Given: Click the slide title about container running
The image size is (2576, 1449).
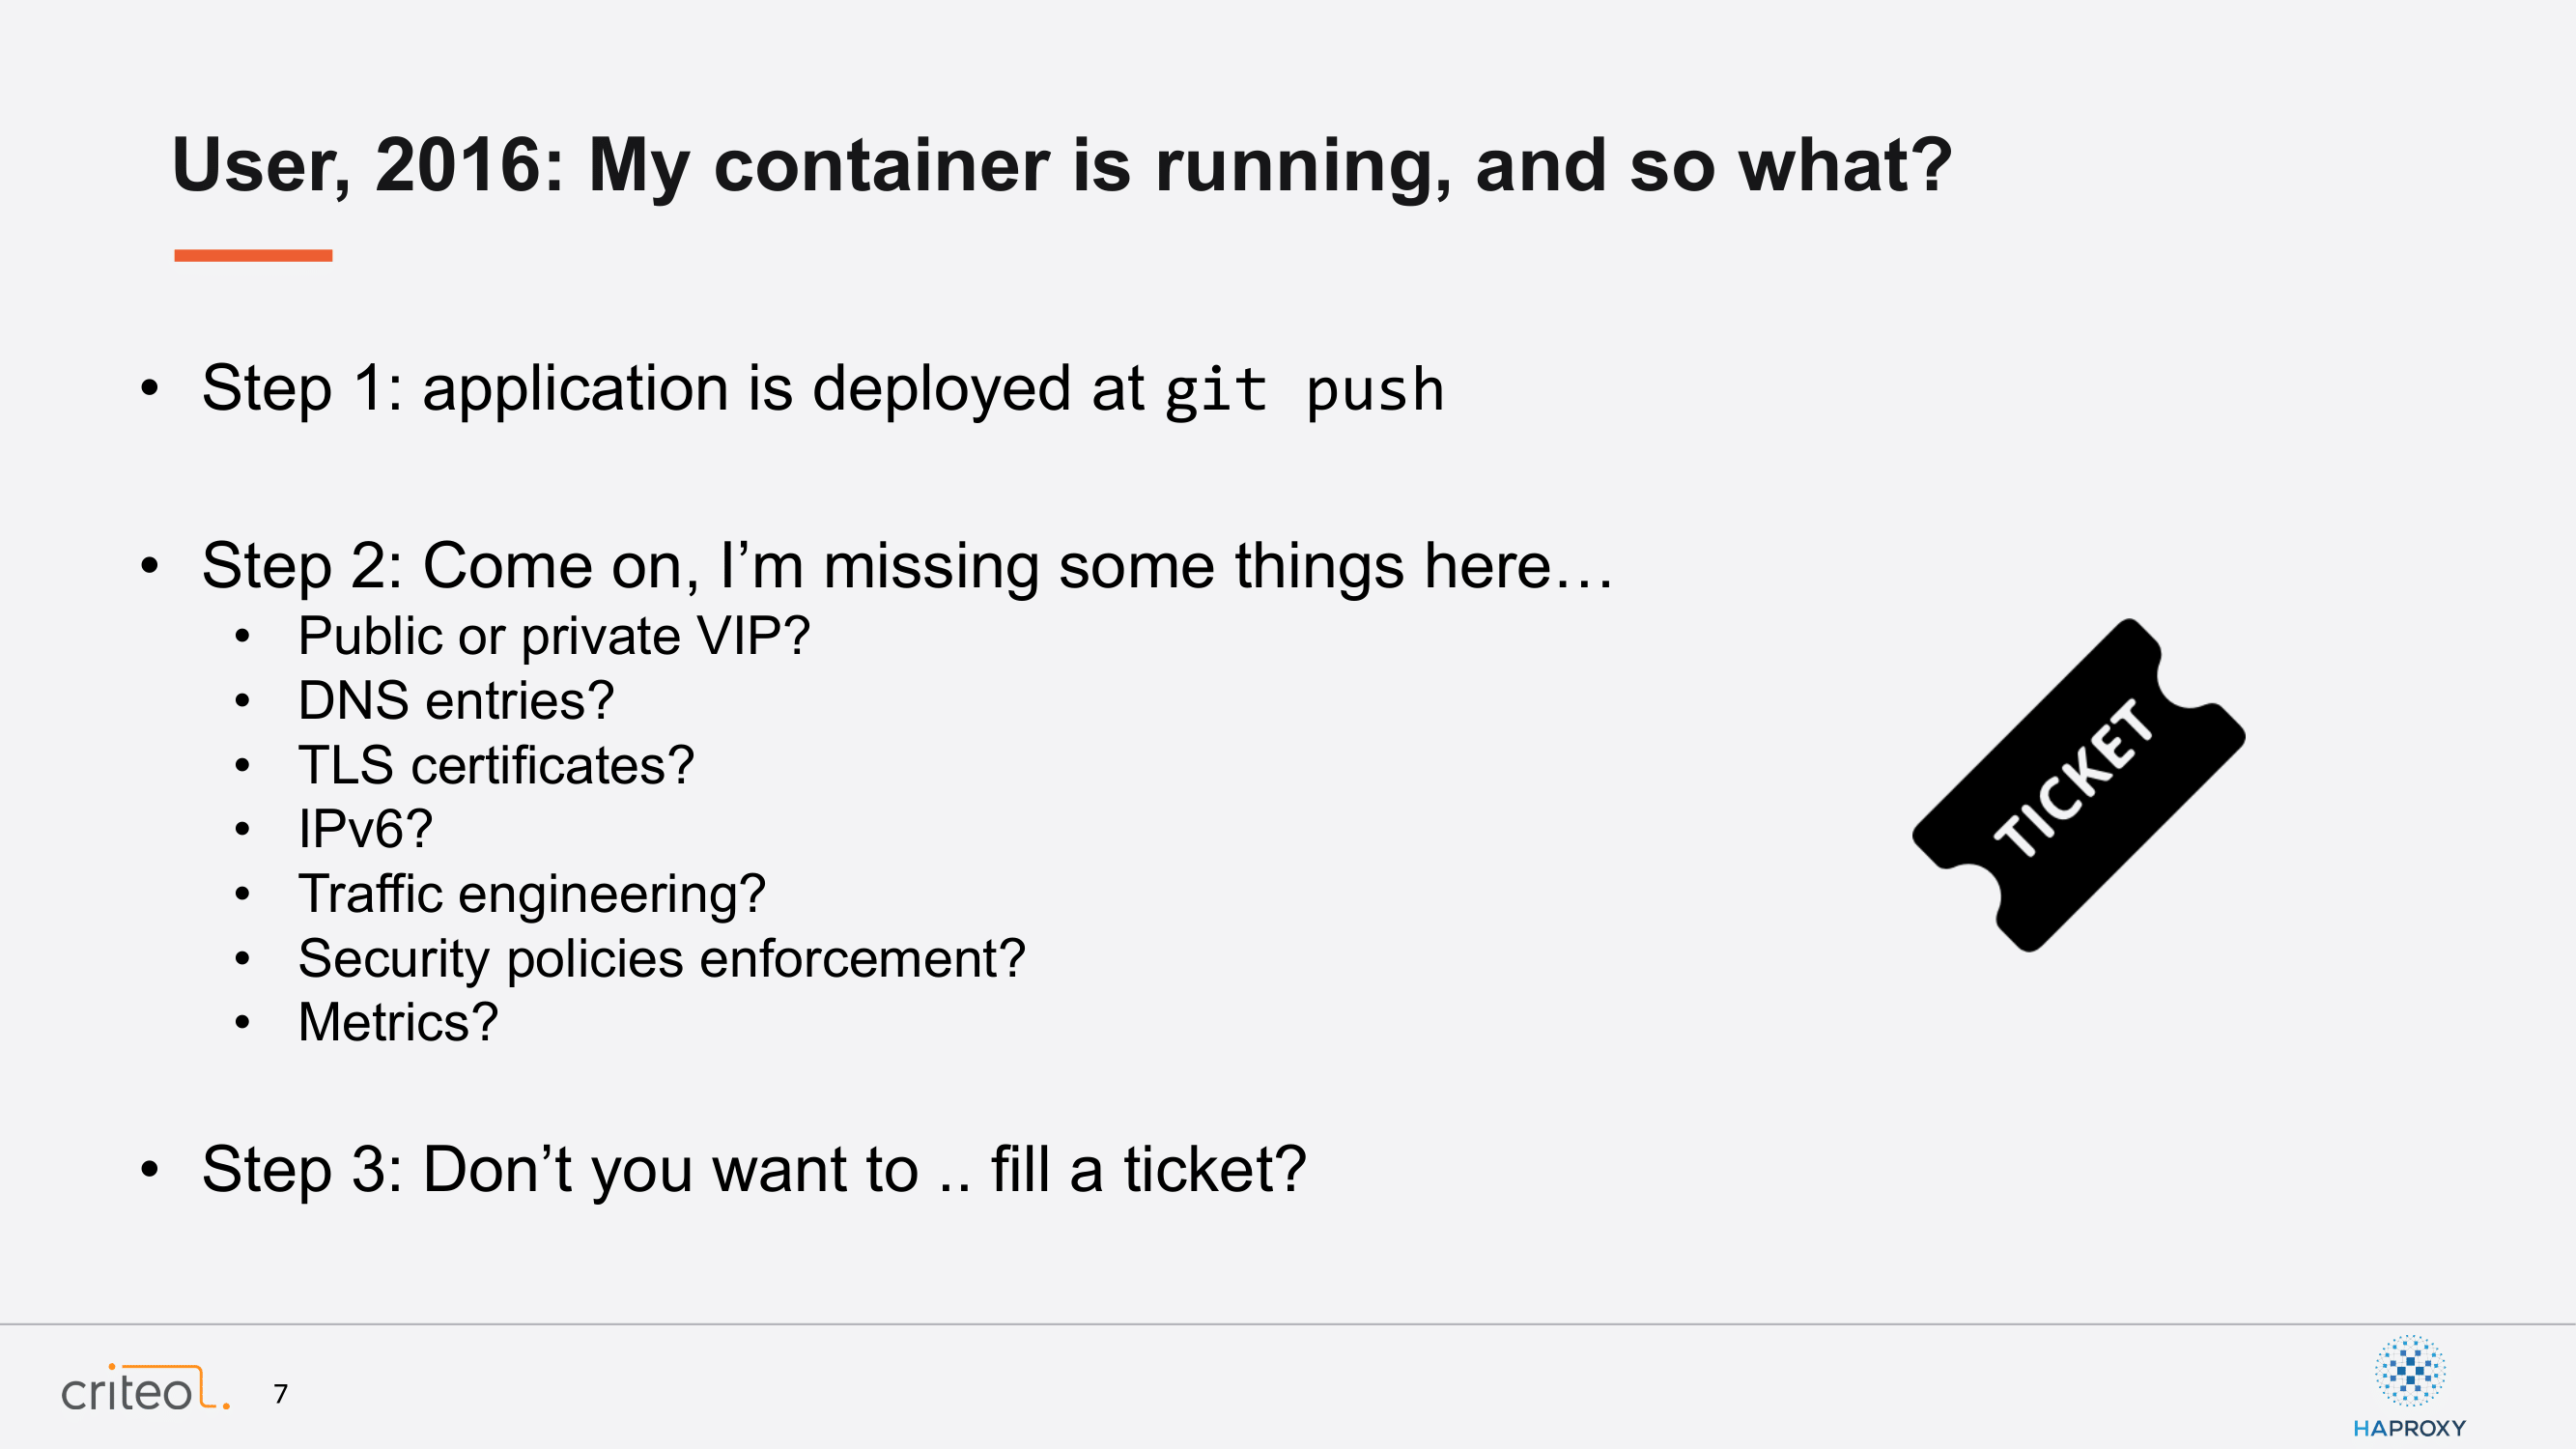Looking at the screenshot, I should point(1061,166).
